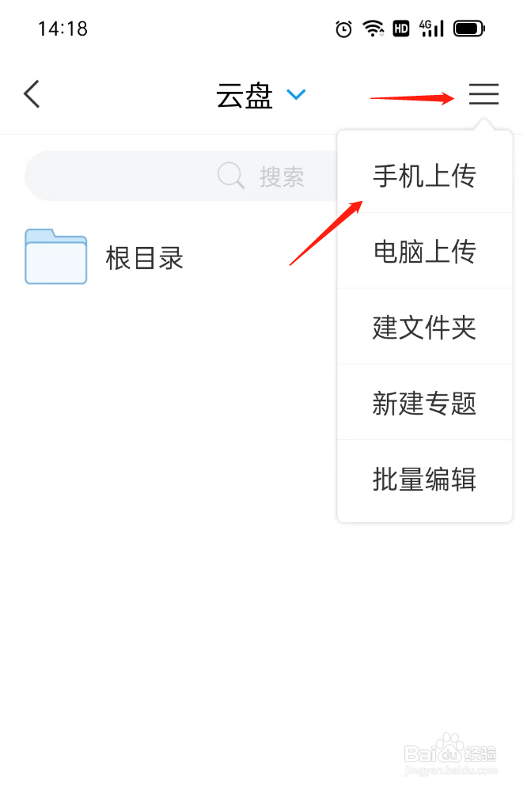Open the 根目录 folder label
Viewport: 527px width, 789px height.
point(146,259)
